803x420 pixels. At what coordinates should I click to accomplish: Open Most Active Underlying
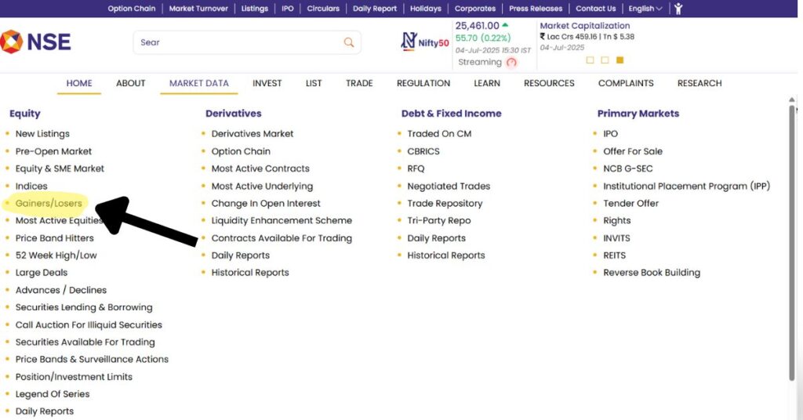pos(262,186)
